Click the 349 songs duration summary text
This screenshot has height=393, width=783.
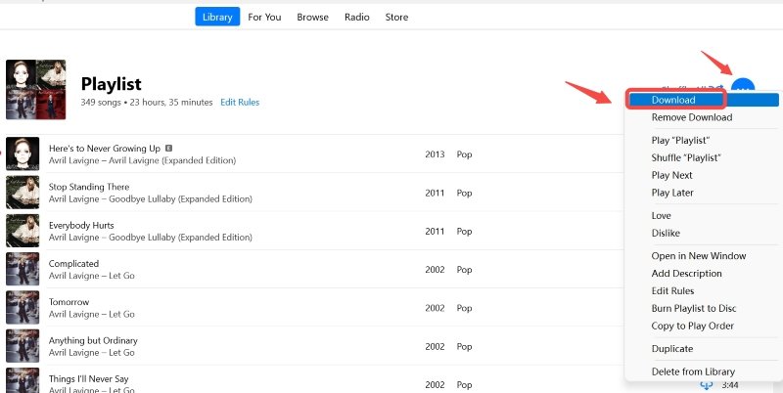pos(146,103)
